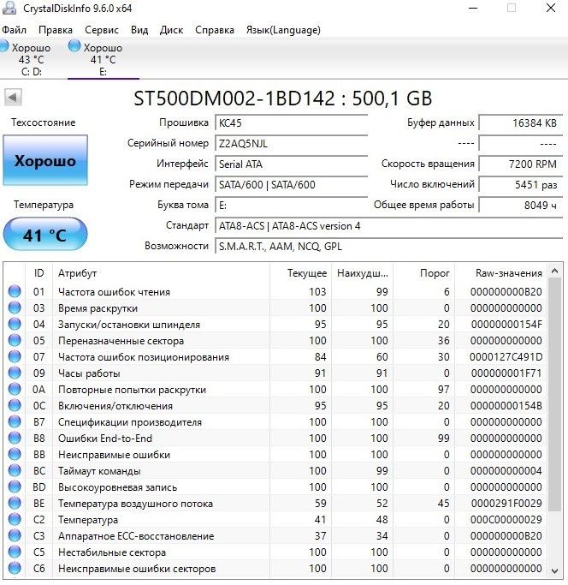
Task: Click status icon for Нестабильные сектора
Action: point(15,552)
